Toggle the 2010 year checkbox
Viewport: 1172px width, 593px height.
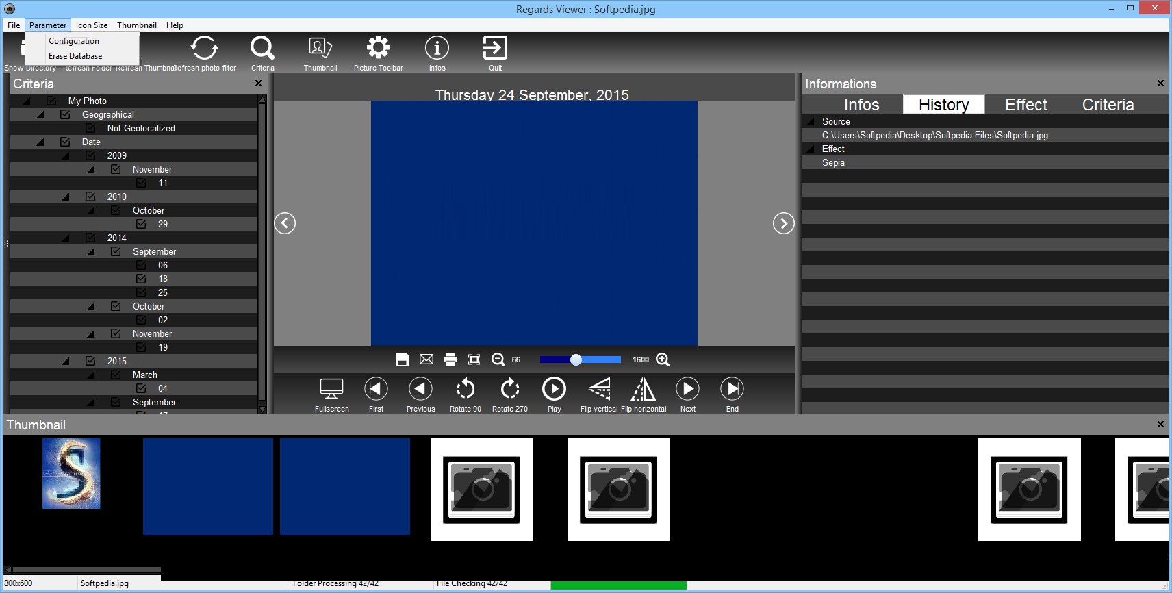click(x=90, y=197)
